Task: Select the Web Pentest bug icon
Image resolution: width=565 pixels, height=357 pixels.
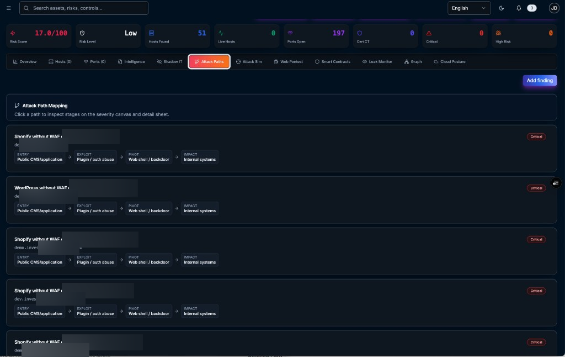Action: [x=276, y=62]
